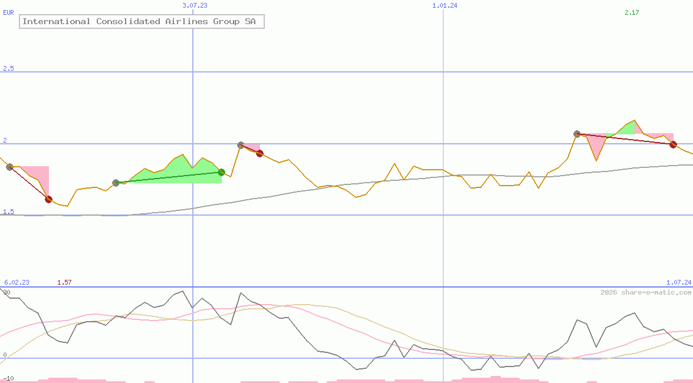This screenshot has width=693, height=383.
Task: Click the rightmost red exit dot
Action: pyautogui.click(x=673, y=144)
